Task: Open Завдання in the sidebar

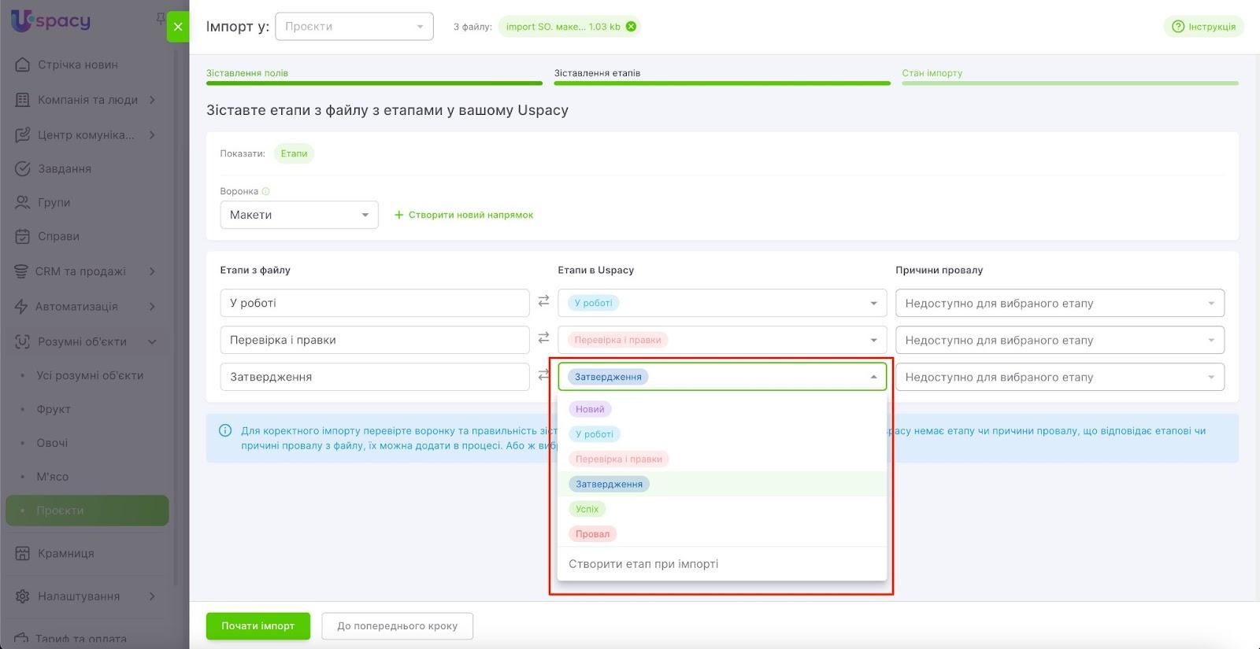Action: [64, 168]
